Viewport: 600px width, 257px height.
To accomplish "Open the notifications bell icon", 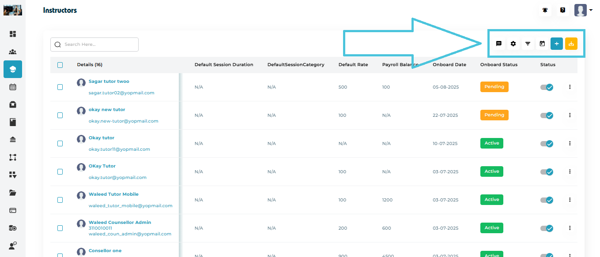I will [x=545, y=10].
